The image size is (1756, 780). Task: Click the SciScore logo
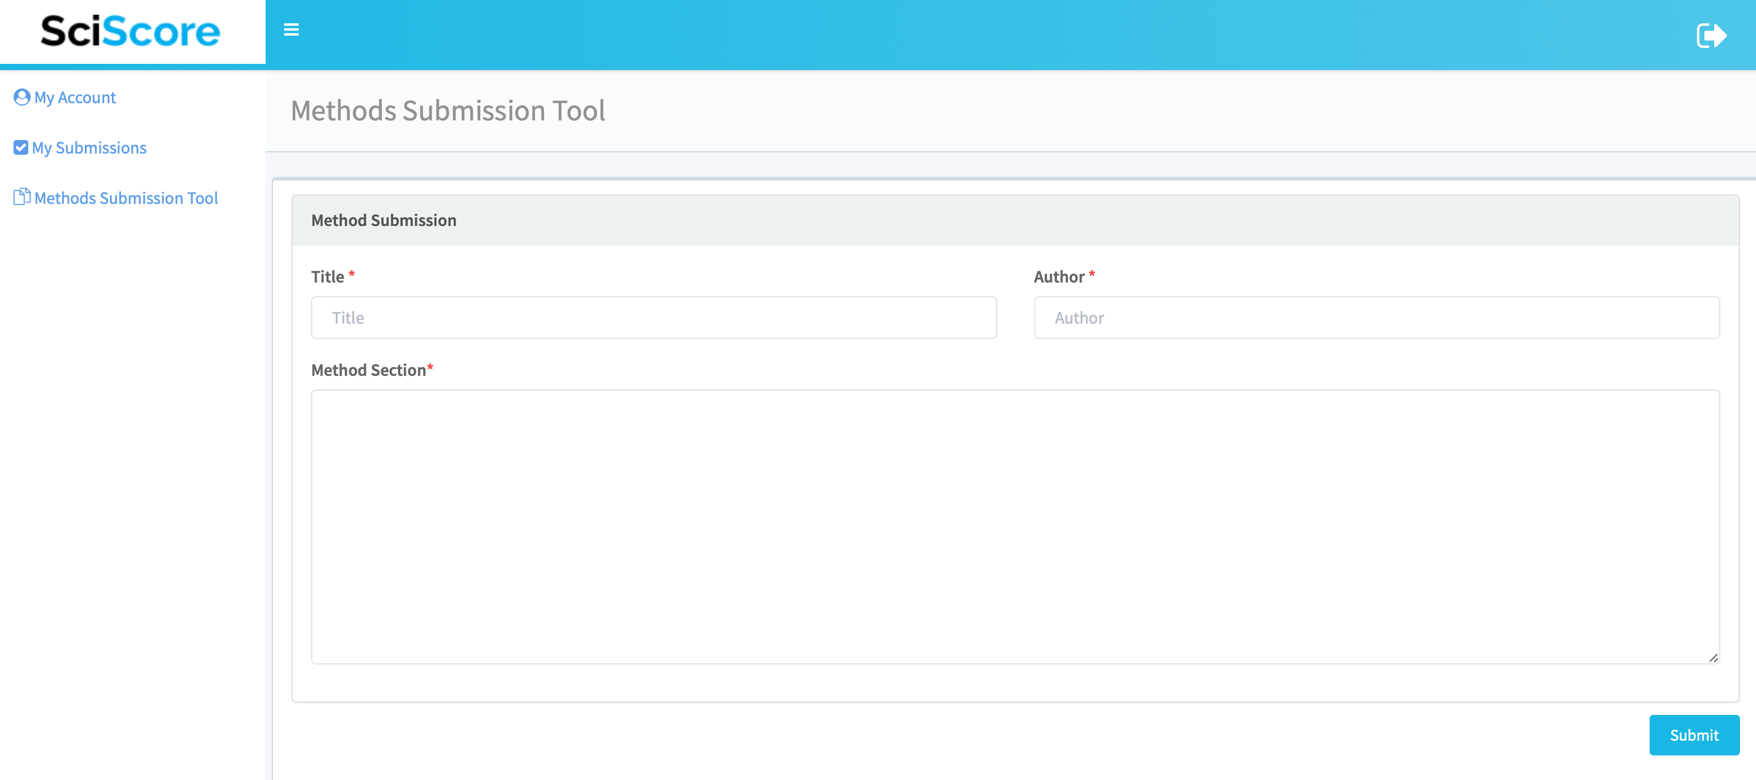coord(131,31)
